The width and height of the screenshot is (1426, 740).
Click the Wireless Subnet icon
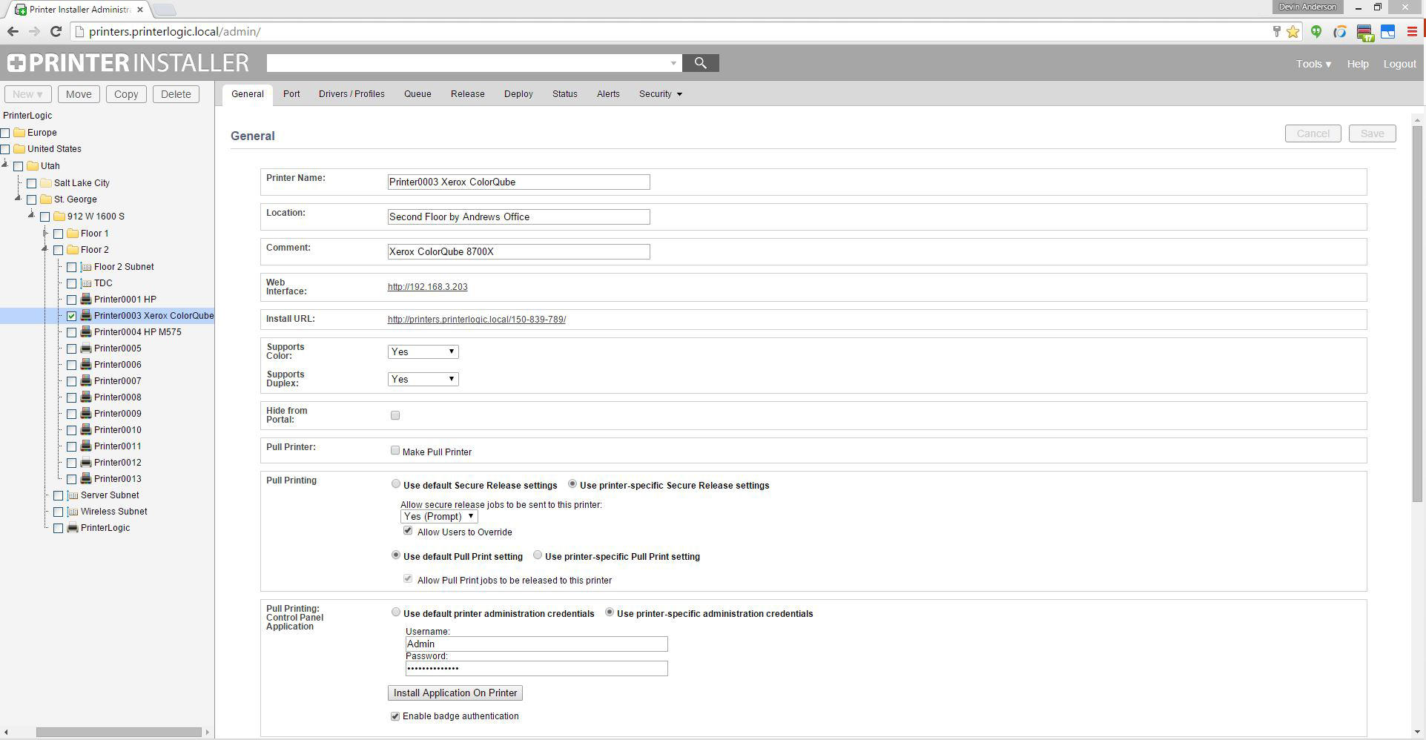73,512
